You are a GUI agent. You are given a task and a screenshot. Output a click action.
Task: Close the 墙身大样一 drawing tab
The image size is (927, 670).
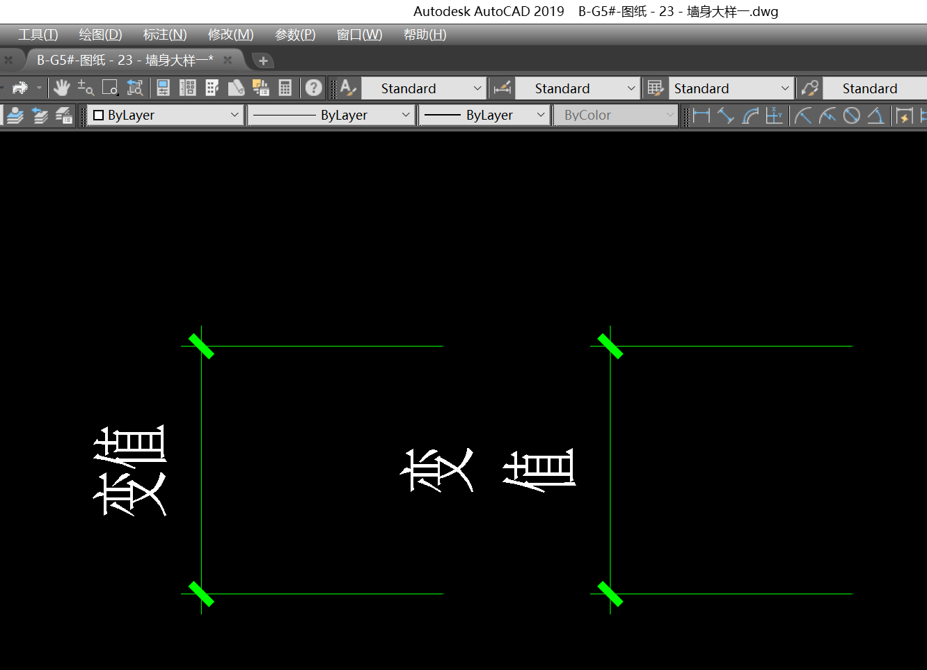(x=228, y=61)
